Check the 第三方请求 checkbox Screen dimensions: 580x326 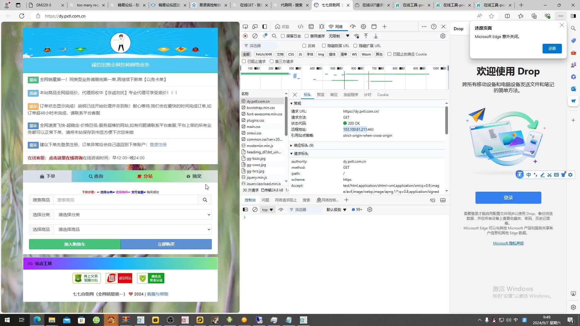click(x=272, y=61)
